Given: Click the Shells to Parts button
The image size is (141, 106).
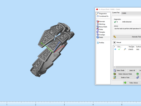Looking at the screenshot, I should pyautogui.click(x=124, y=77).
